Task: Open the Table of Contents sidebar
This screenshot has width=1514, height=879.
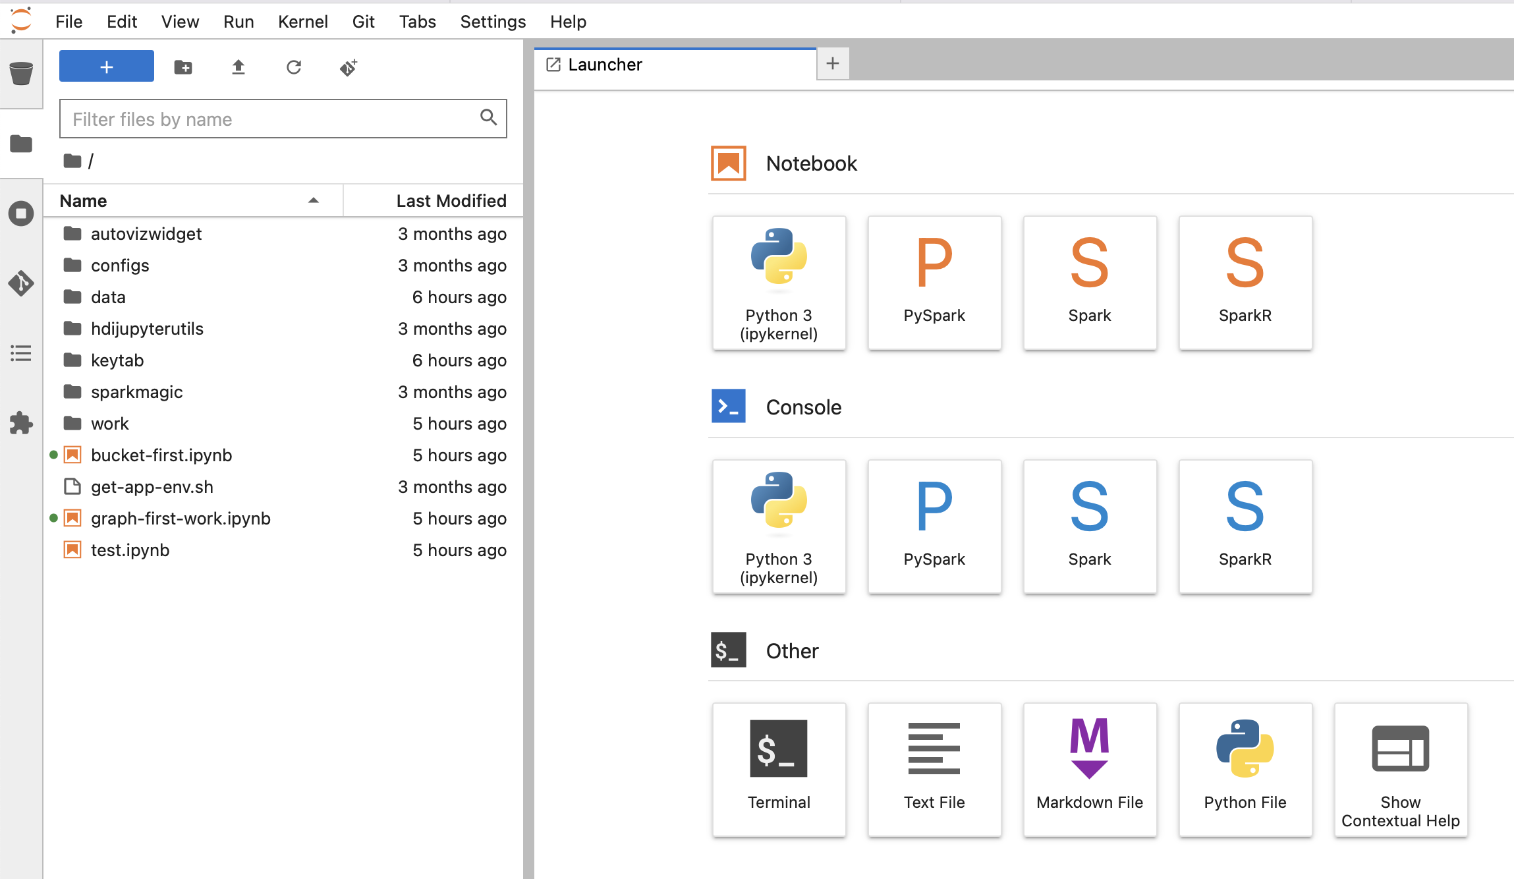Action: tap(21, 353)
